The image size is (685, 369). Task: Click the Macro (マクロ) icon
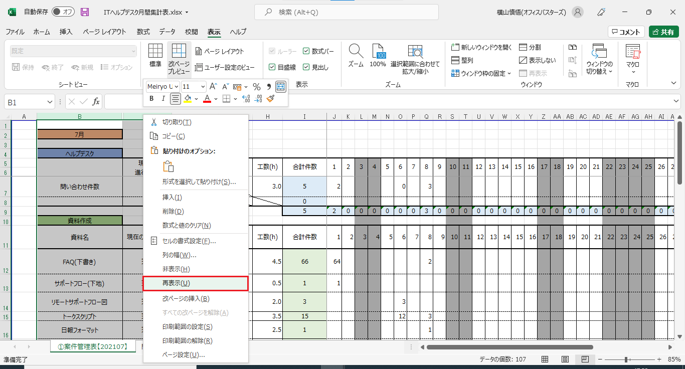pos(633,52)
